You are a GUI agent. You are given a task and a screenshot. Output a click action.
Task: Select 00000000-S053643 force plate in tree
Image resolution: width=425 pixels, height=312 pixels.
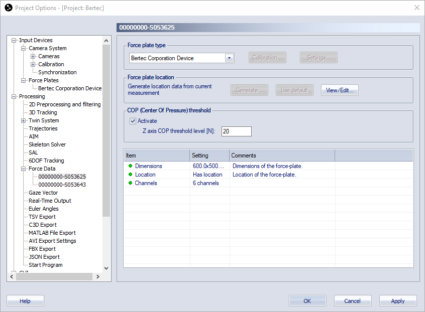point(62,185)
